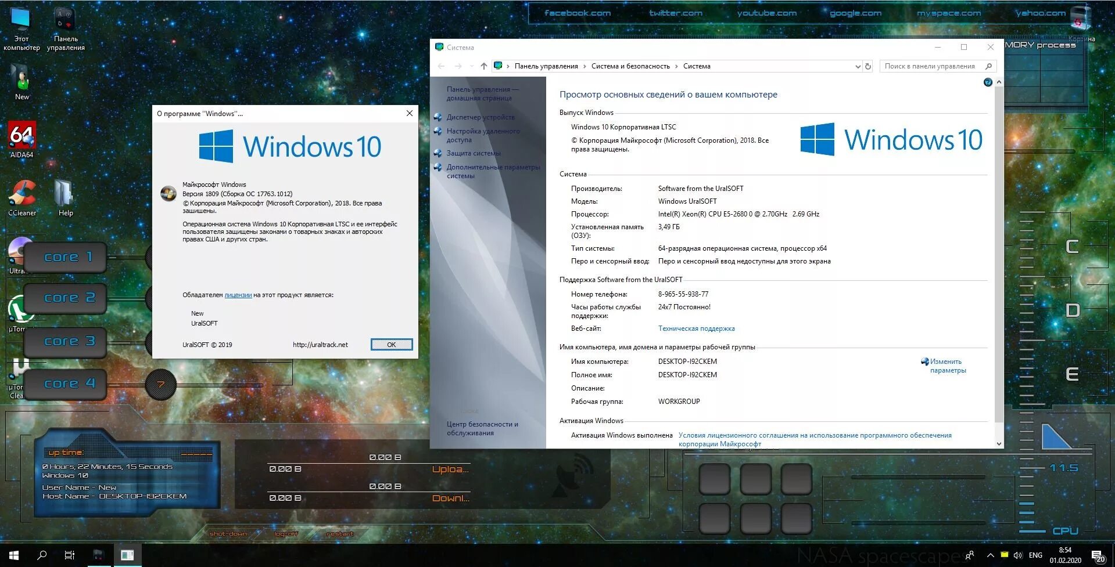Open the Этот компьютер desktop icon
The width and height of the screenshot is (1115, 567).
pyautogui.click(x=21, y=28)
